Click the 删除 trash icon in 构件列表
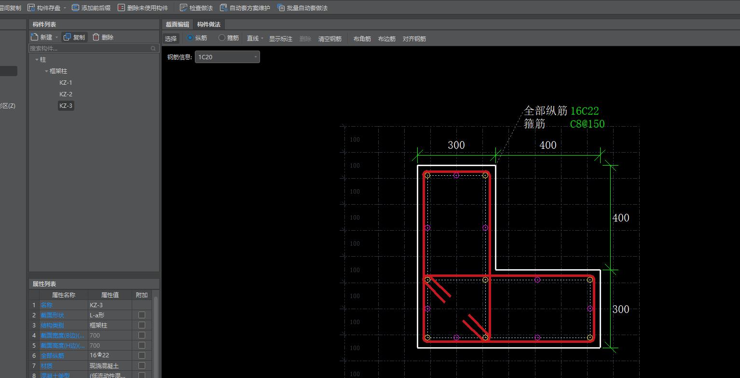 pyautogui.click(x=96, y=37)
